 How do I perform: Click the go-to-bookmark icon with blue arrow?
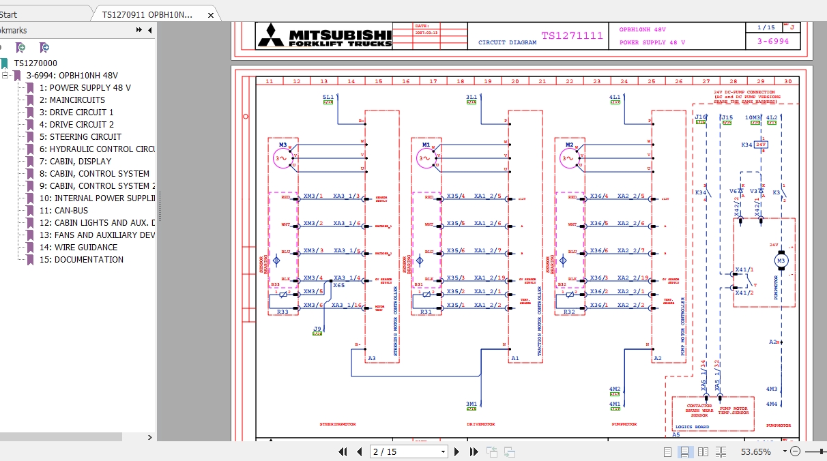(x=44, y=48)
